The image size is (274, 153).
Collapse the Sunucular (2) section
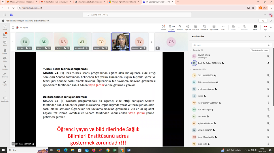pyautogui.click(x=191, y=50)
